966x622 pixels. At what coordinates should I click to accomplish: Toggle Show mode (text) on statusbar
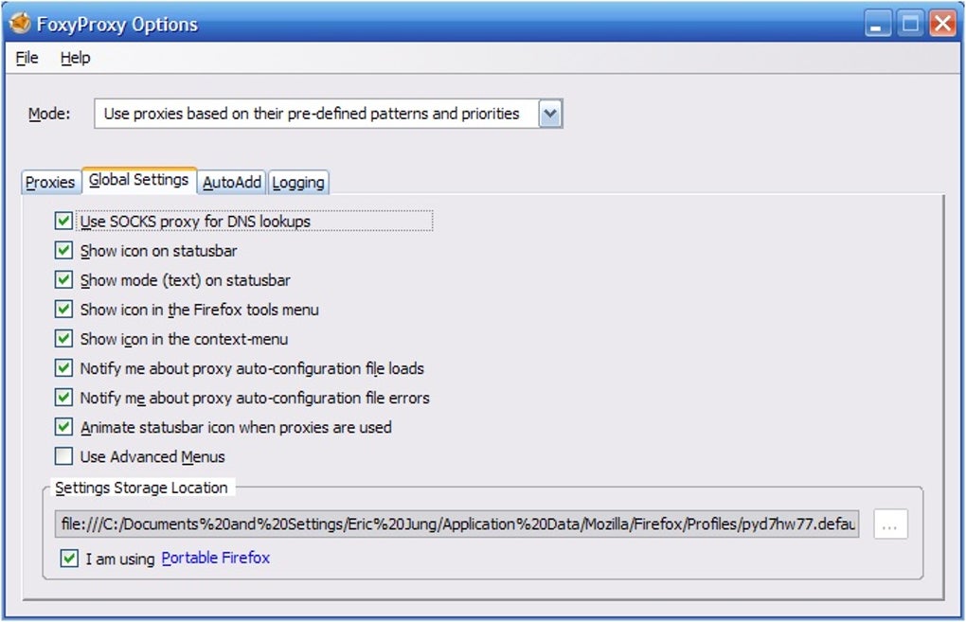coord(63,279)
